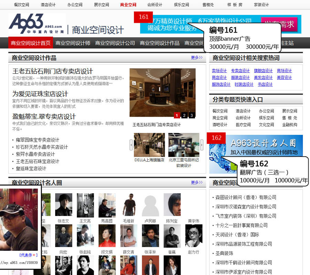Click 更多 link in 商业空间设计作品 section

tap(197, 57)
